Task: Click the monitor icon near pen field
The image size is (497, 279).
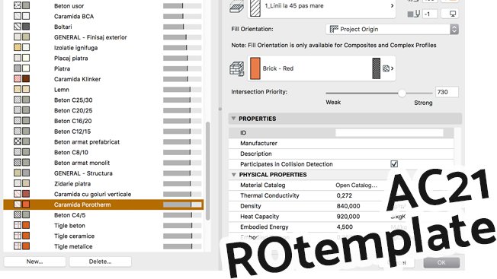Action: click(x=453, y=14)
